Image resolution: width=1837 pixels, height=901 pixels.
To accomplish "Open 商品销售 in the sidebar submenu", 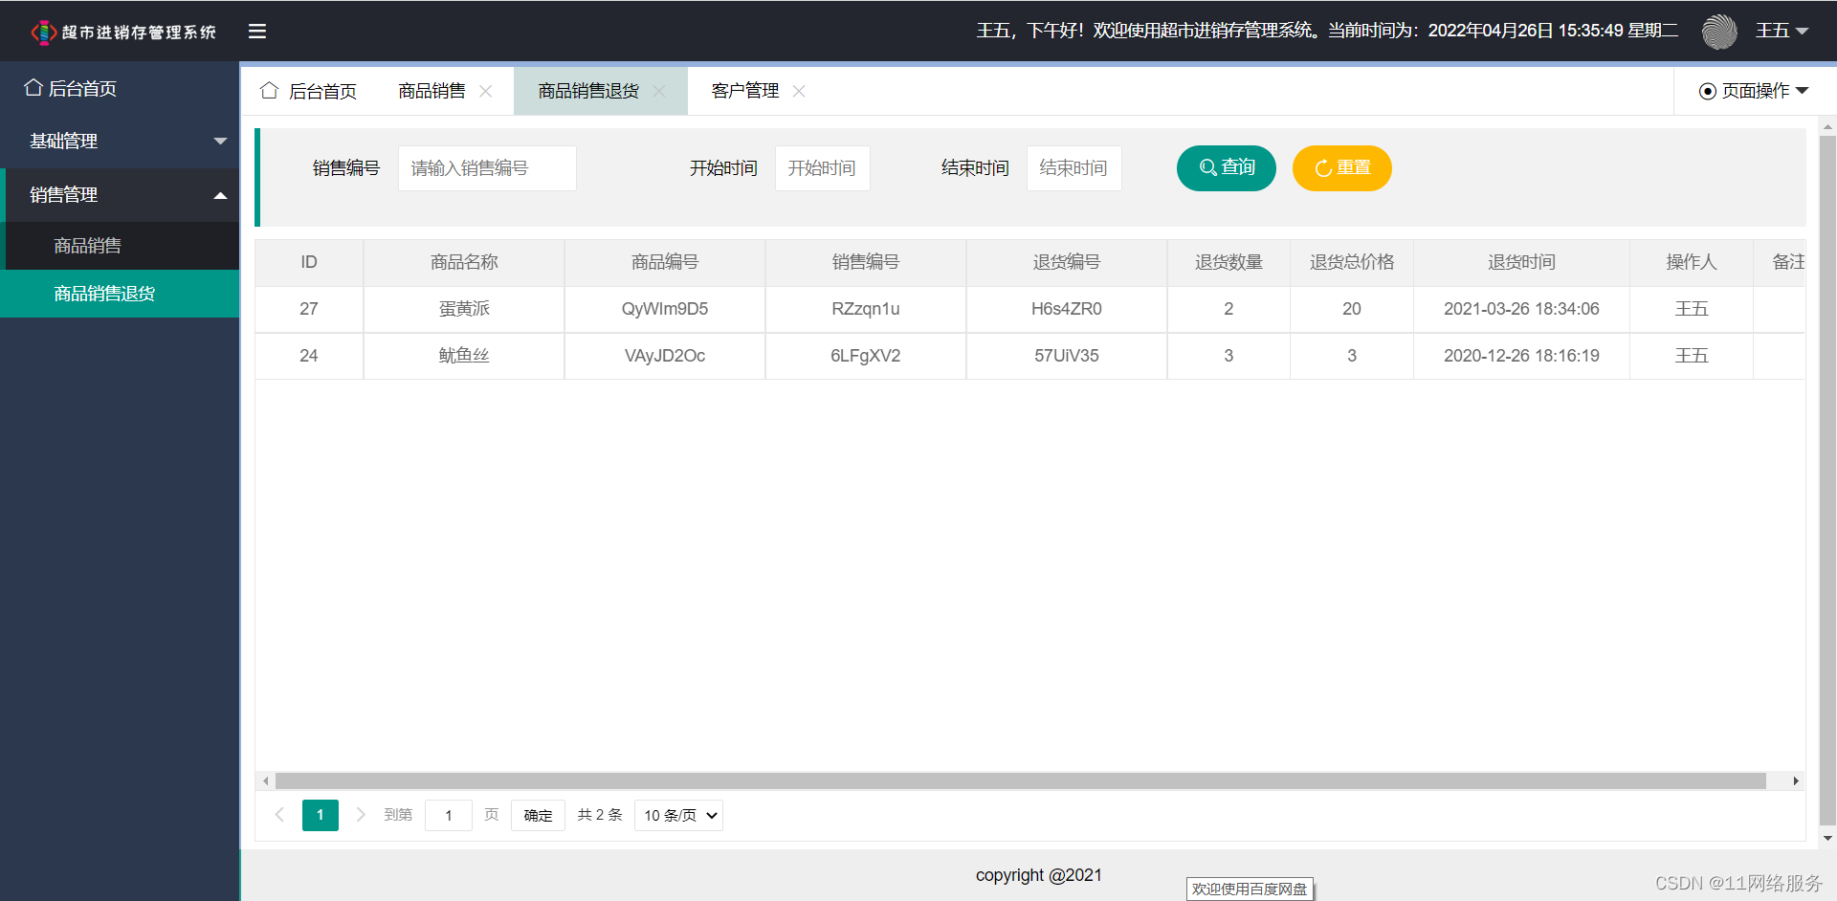I will coord(88,246).
